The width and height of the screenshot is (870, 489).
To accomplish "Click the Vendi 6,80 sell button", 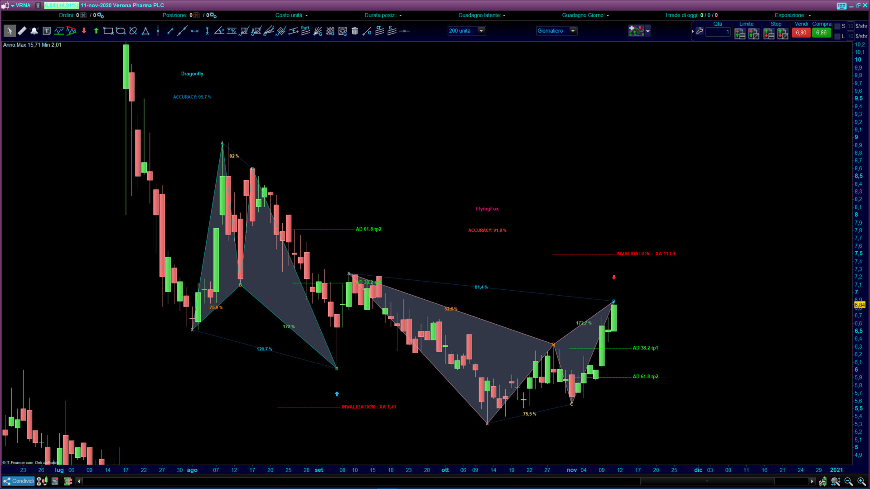I will [801, 33].
